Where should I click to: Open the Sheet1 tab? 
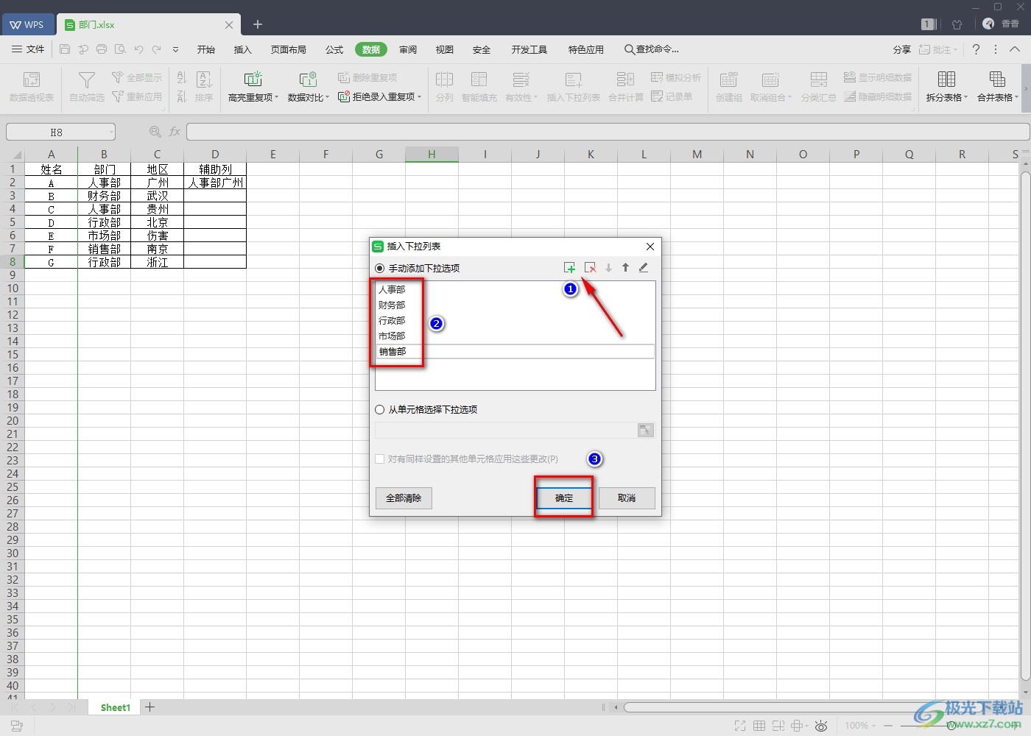coord(115,707)
